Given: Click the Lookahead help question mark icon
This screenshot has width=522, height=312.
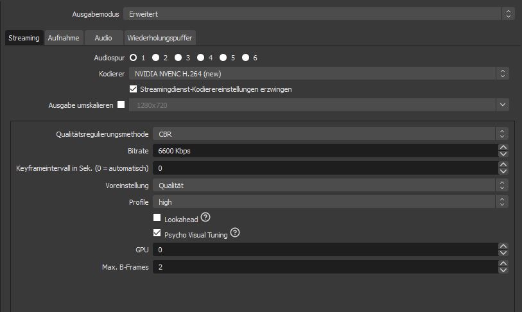Looking at the screenshot, I should point(205,218).
